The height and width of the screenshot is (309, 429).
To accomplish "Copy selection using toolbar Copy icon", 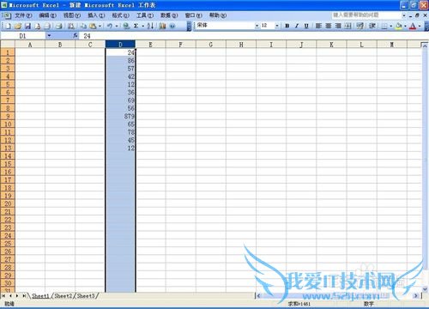I will [83, 26].
